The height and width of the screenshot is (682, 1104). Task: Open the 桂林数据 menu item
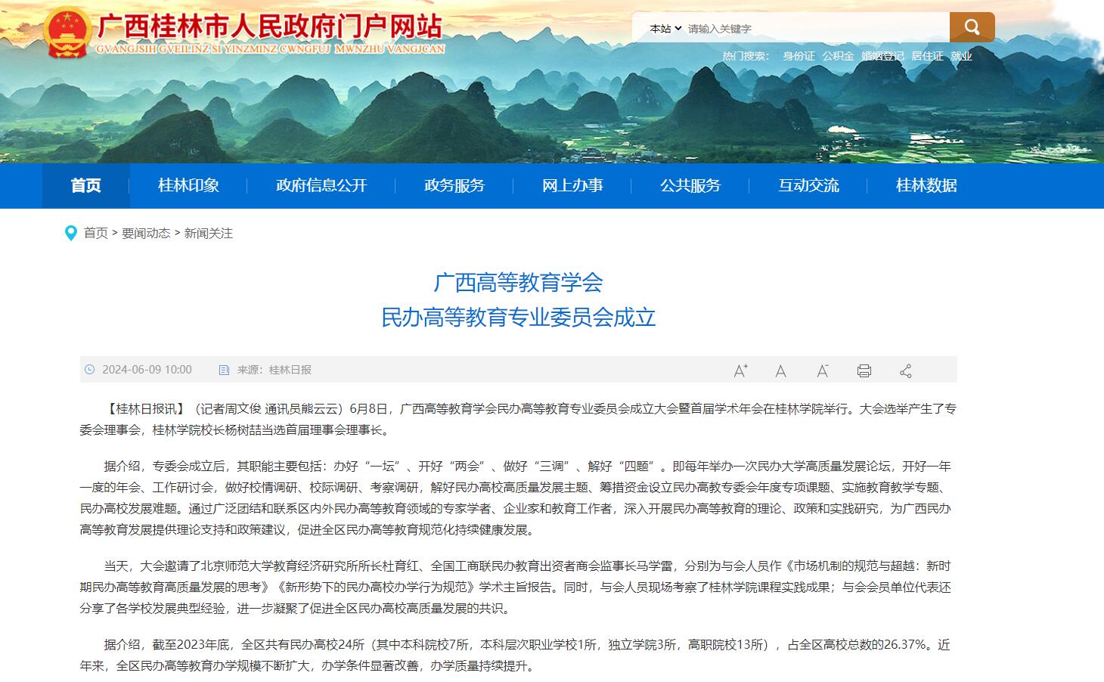click(x=926, y=186)
